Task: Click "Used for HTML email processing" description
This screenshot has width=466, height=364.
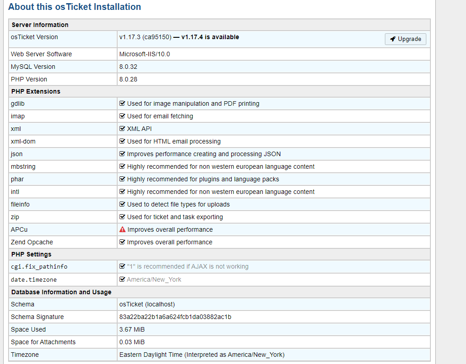Action: pyautogui.click(x=174, y=141)
